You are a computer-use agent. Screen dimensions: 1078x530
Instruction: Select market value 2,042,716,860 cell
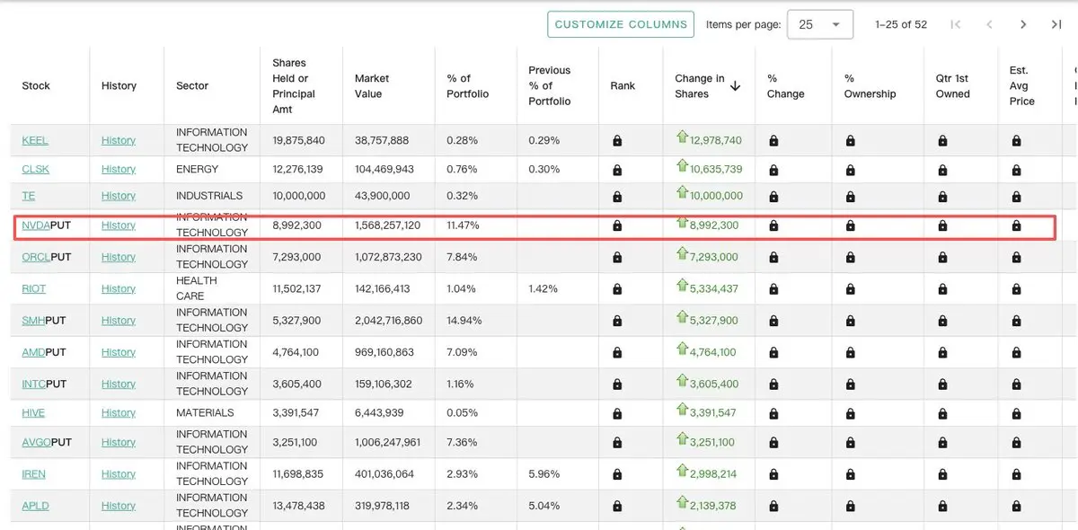coord(389,321)
